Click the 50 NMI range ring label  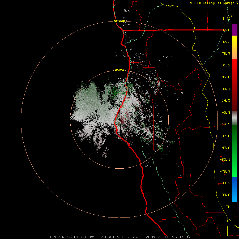(119, 70)
